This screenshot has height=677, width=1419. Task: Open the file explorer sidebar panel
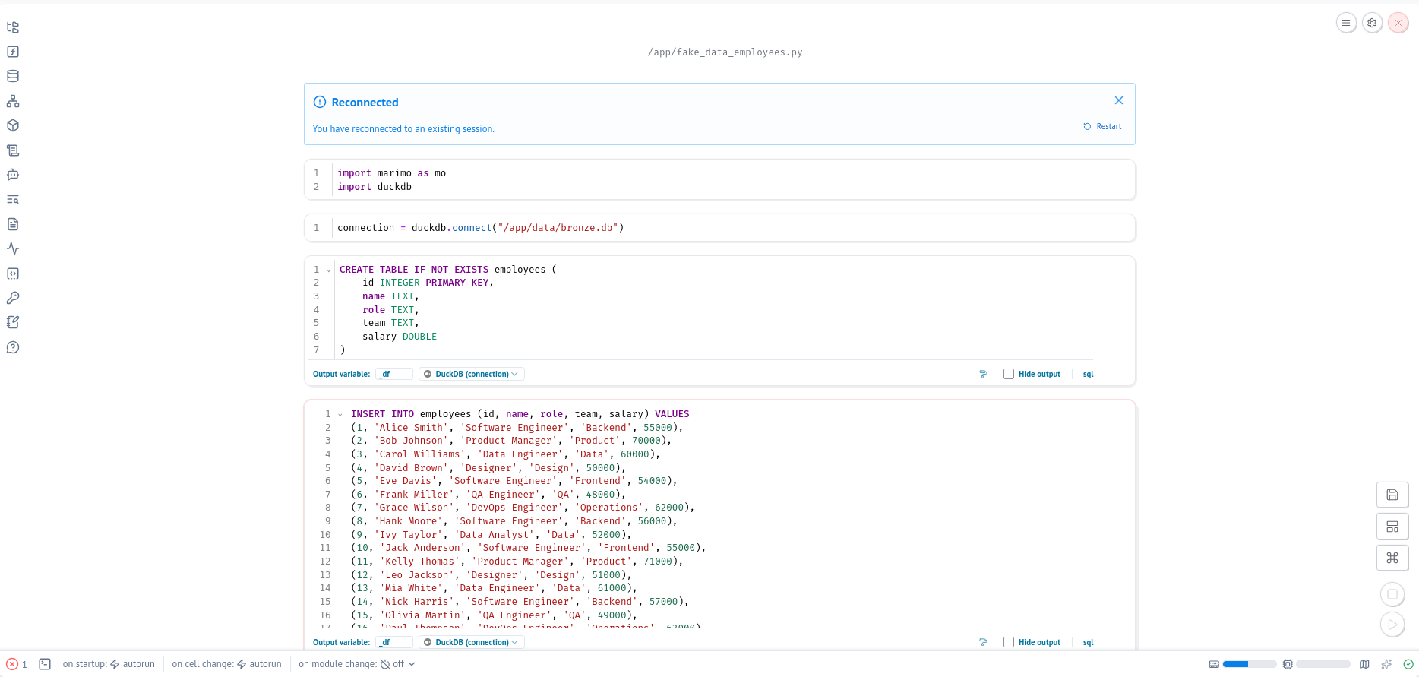point(13,27)
